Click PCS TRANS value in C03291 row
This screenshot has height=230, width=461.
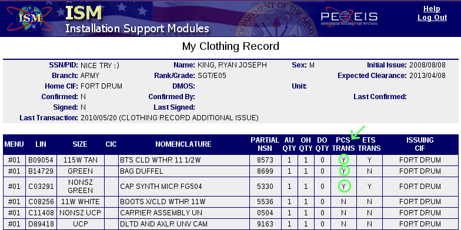point(343,187)
